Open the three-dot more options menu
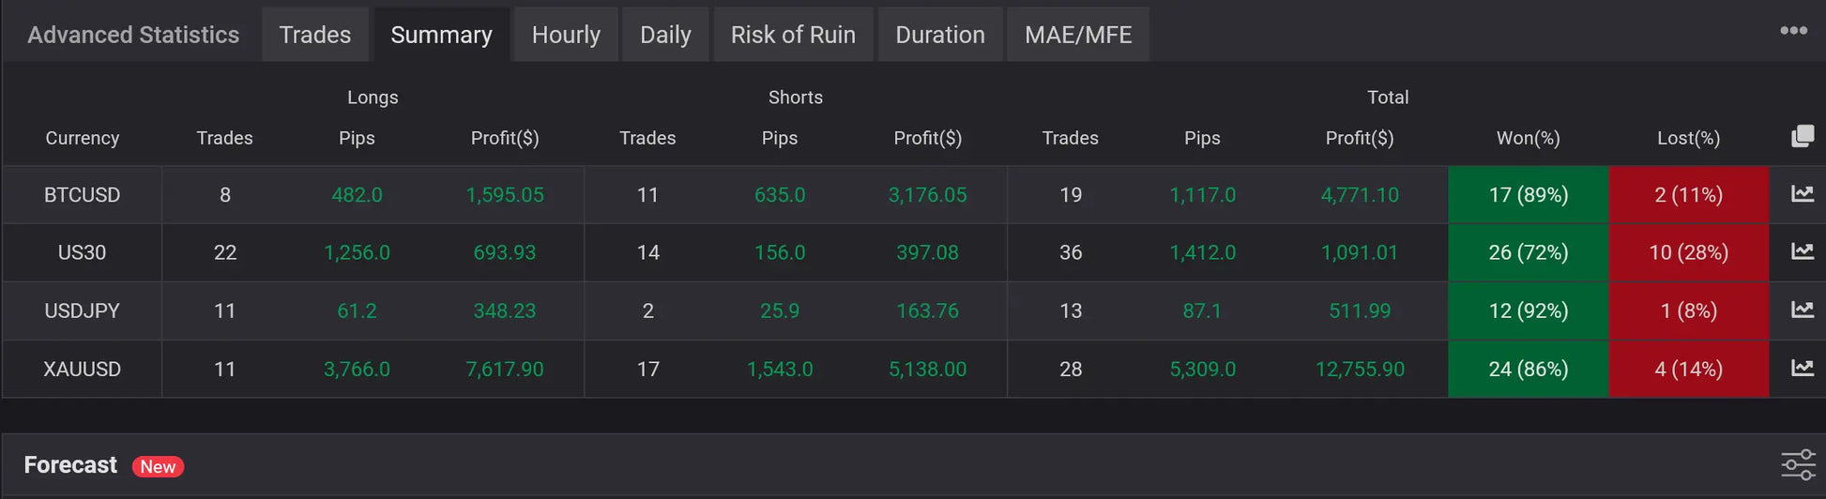The width and height of the screenshot is (1826, 499). tap(1793, 31)
